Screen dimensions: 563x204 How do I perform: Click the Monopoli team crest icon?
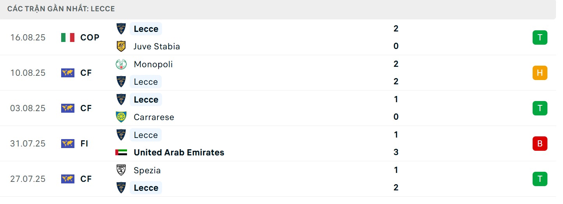tap(121, 64)
